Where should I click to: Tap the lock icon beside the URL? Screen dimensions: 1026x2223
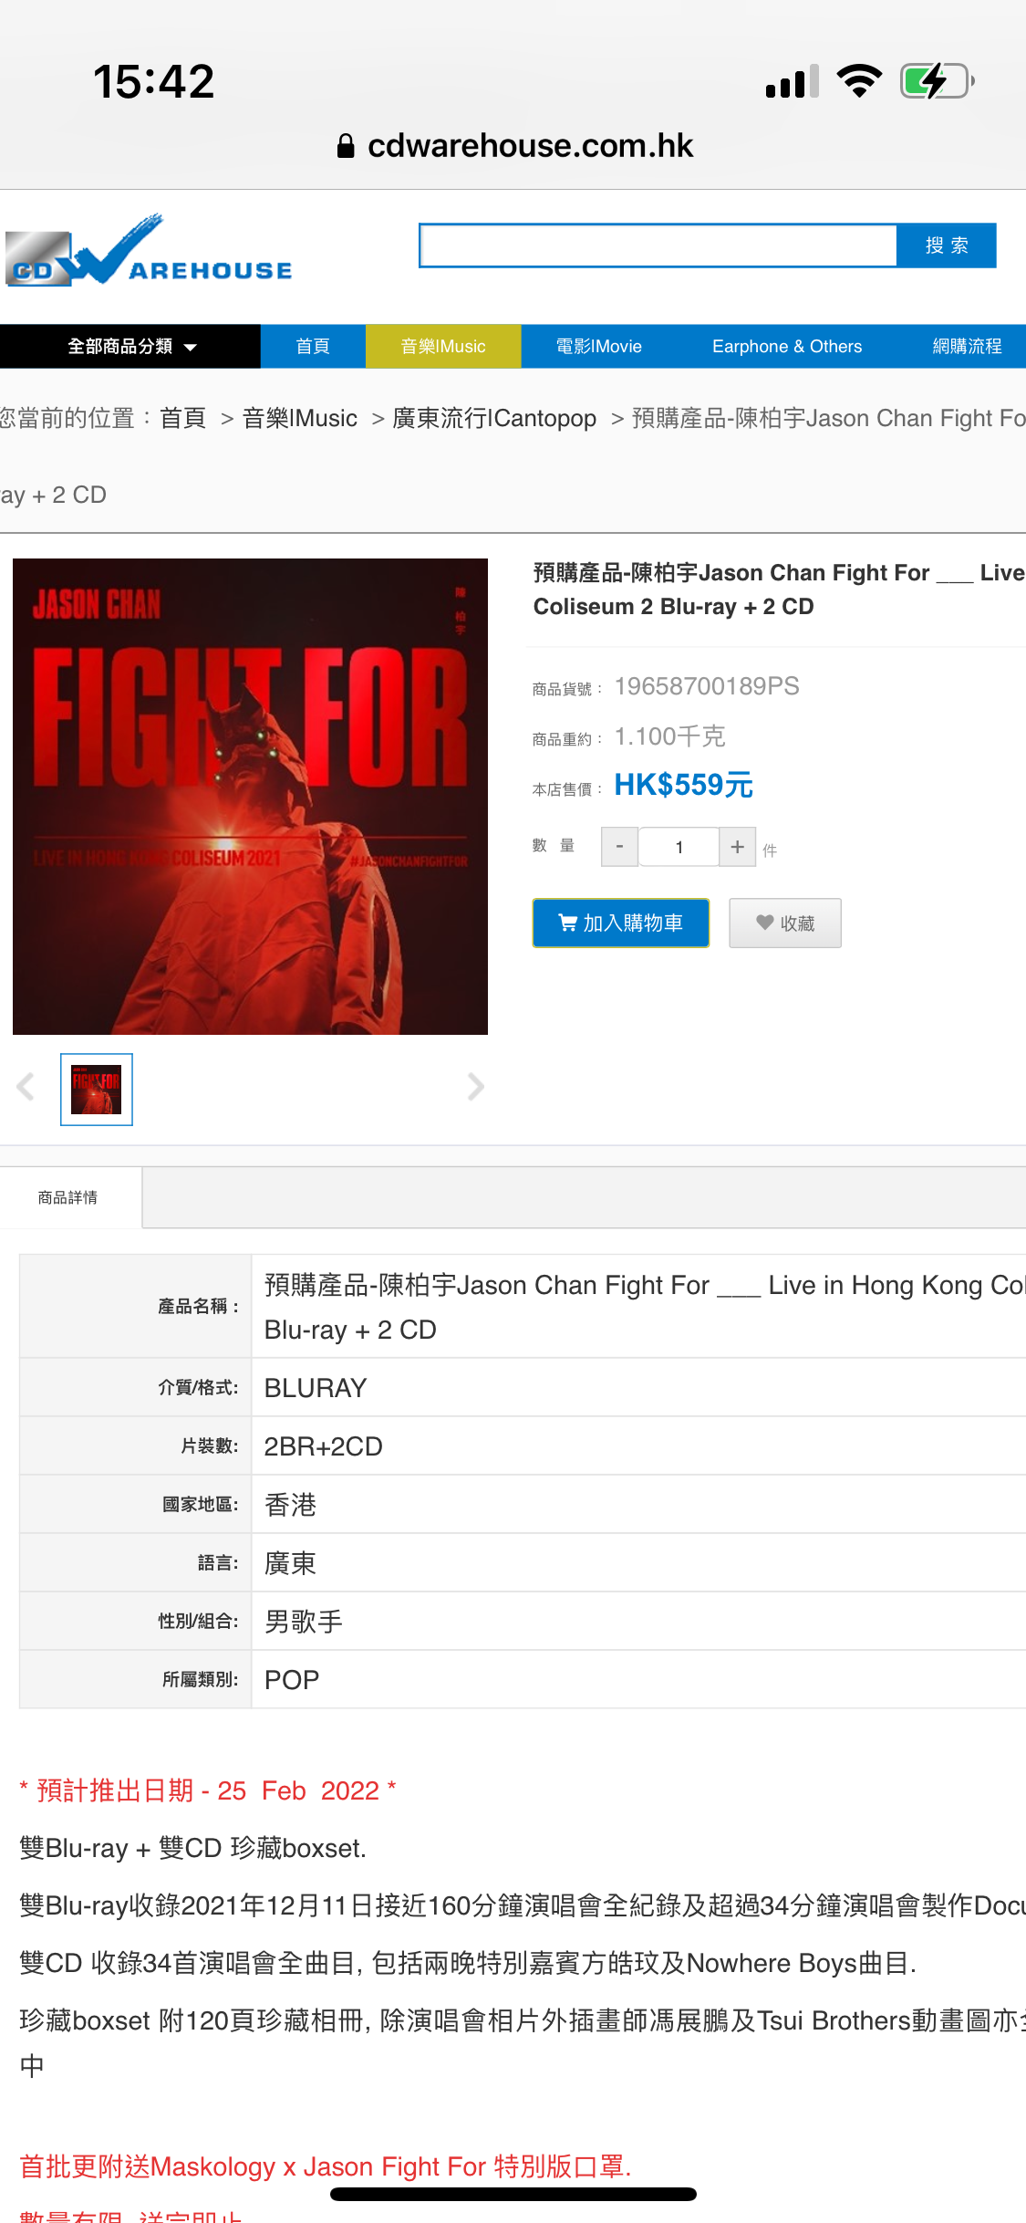tap(346, 146)
